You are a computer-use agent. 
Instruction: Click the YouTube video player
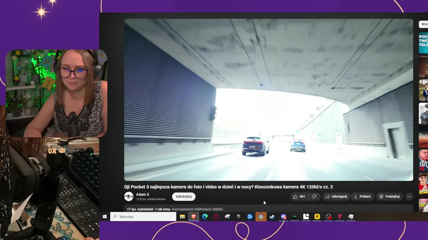coord(269,100)
